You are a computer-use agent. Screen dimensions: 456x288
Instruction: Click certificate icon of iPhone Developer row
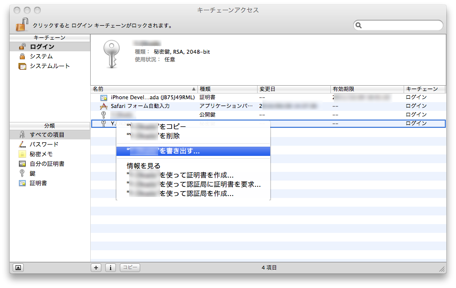(103, 98)
